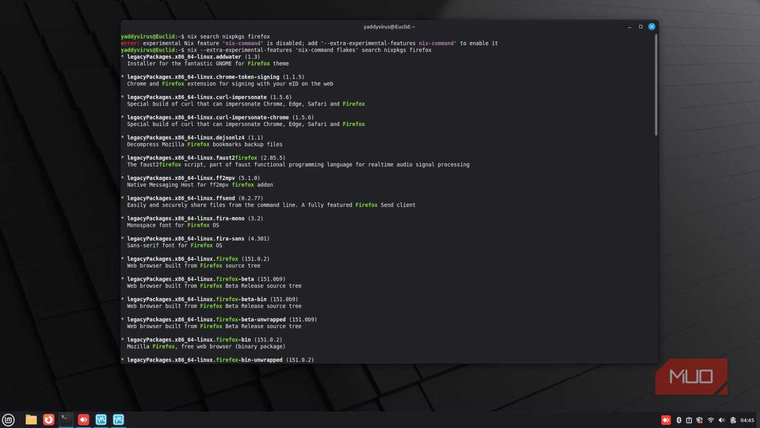Open the Bluetooth tray icon
Screen dimensions: 760x428
pos(679,420)
